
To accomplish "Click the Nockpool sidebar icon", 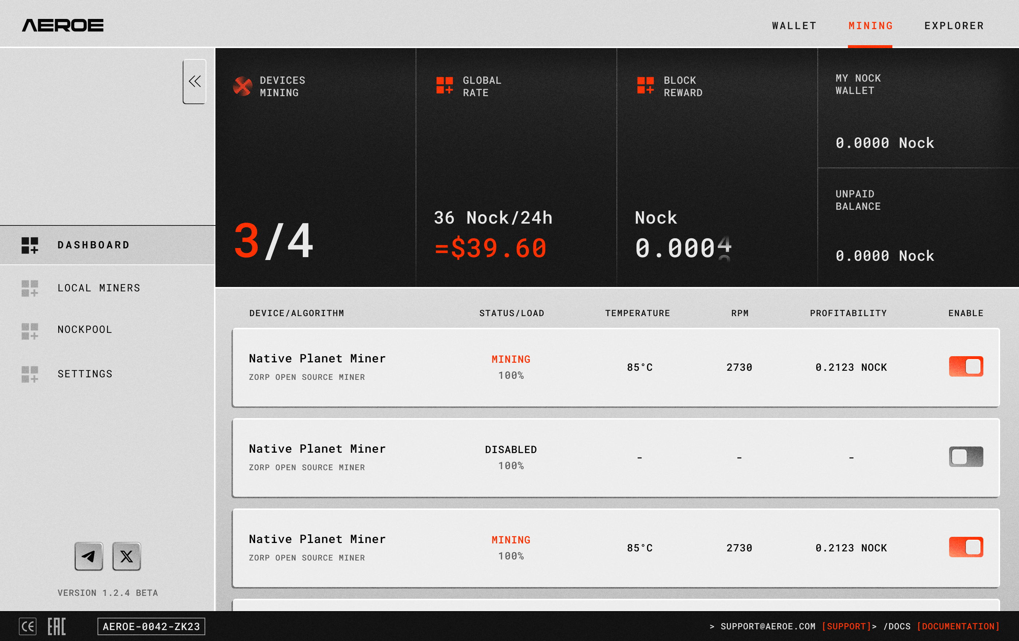I will pyautogui.click(x=29, y=331).
